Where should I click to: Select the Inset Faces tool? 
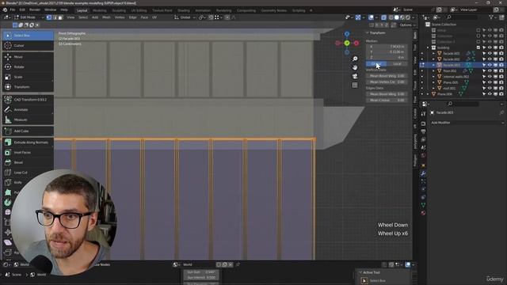[28, 152]
